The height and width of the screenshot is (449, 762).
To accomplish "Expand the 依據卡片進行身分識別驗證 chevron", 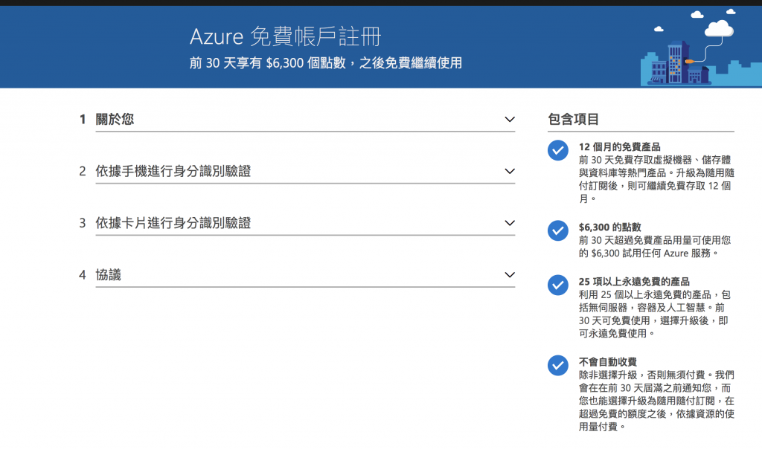I will [509, 223].
